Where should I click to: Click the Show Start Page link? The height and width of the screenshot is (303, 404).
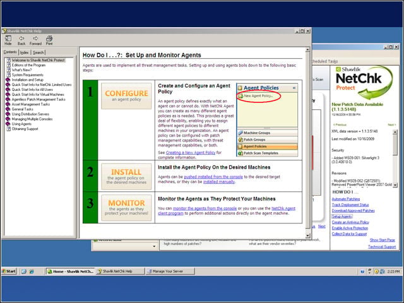click(382, 240)
